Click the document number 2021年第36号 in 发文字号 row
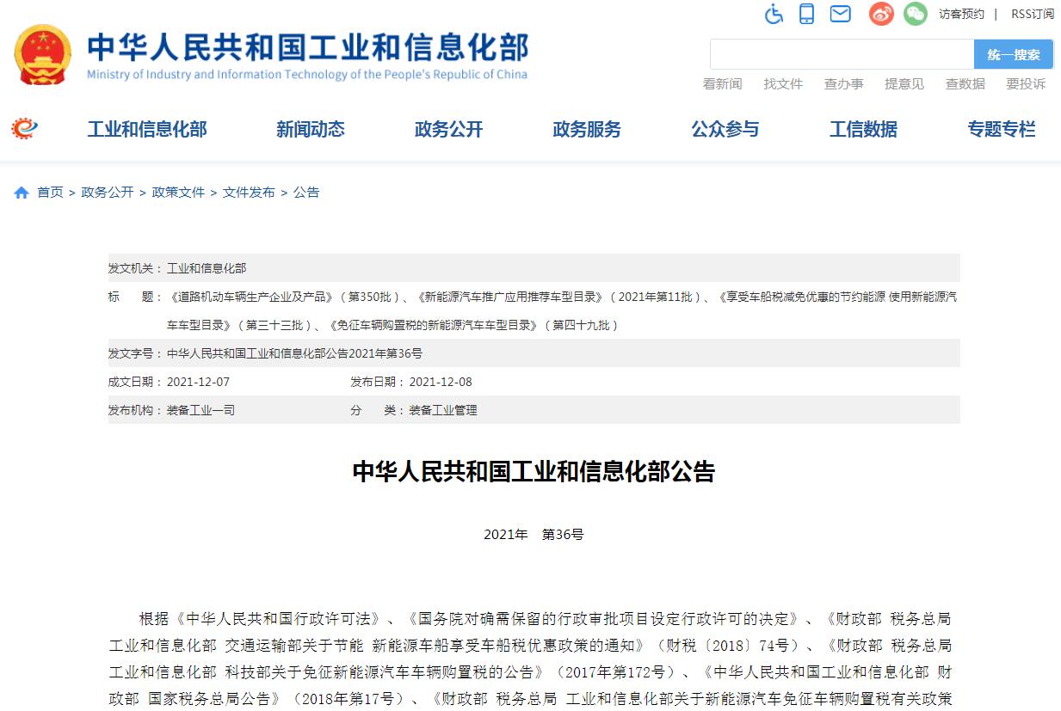 click(x=386, y=353)
